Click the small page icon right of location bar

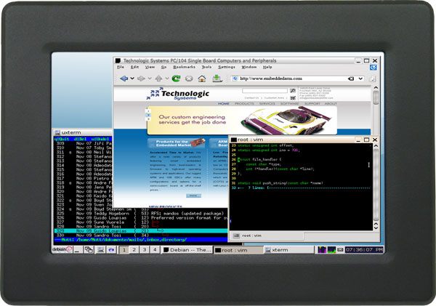[x=373, y=79]
